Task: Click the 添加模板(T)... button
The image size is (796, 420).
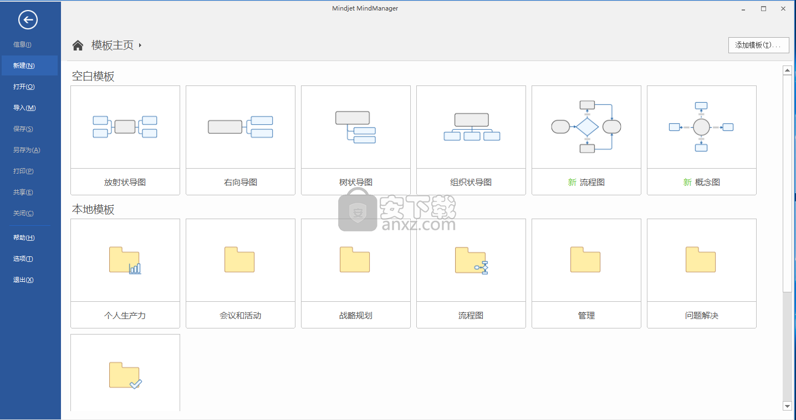Action: 758,45
